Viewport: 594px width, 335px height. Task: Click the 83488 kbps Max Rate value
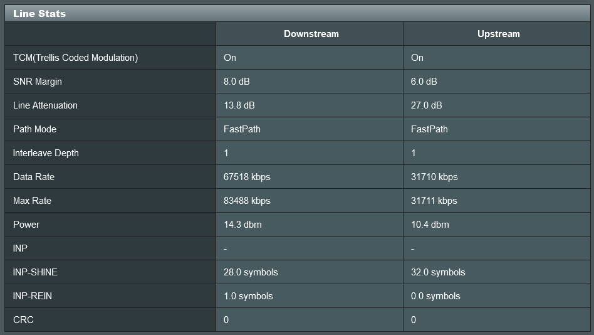tap(247, 201)
